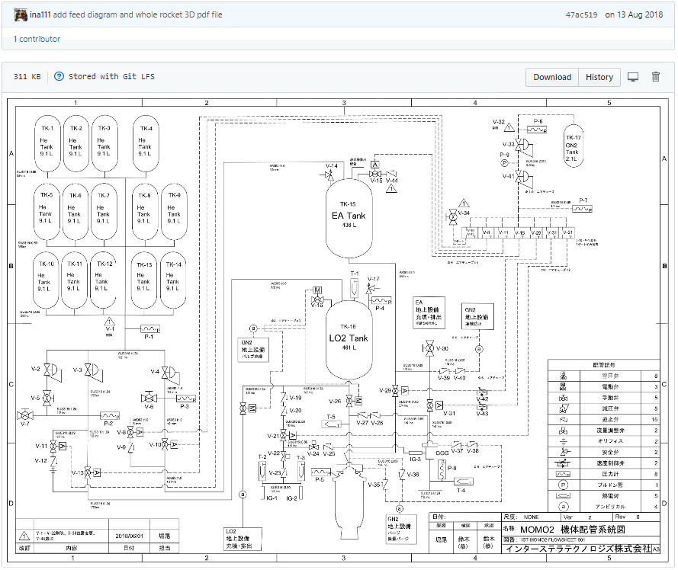Click the V-16 motorized valve symbol
Screen dimensions: 678x570
click(x=317, y=296)
